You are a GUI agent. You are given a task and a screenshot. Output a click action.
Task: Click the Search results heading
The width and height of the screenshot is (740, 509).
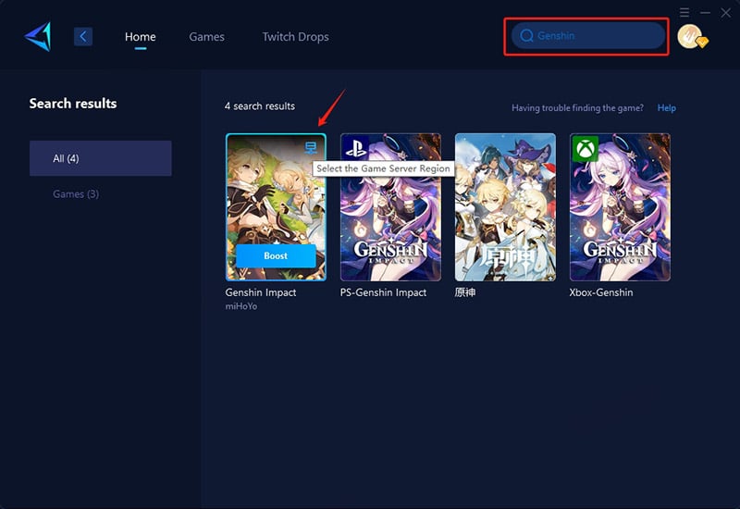[73, 104]
